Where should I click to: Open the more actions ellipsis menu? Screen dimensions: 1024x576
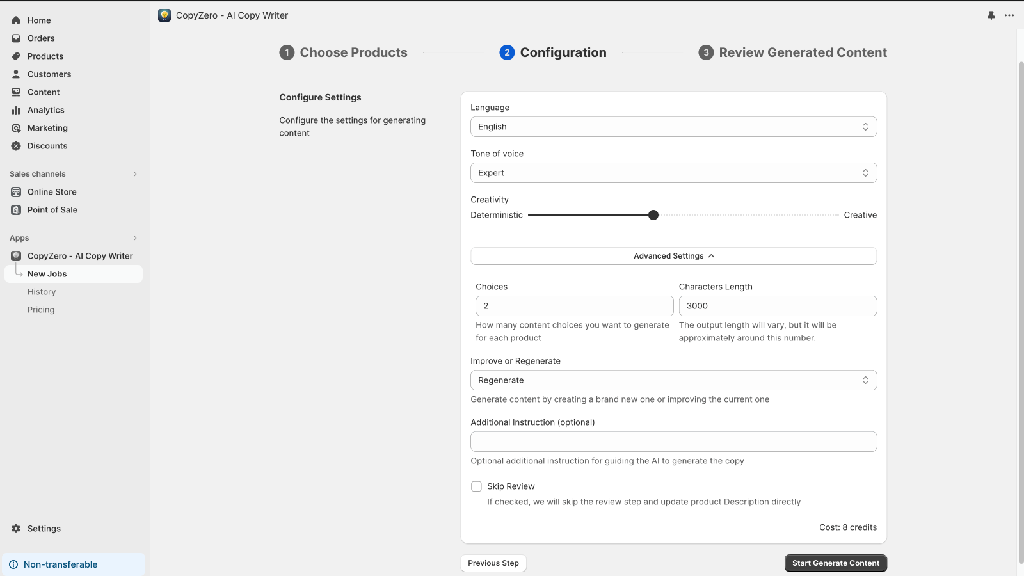point(1009,15)
